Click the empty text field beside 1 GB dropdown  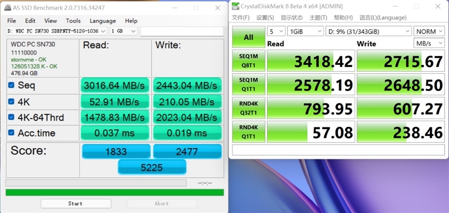(x=182, y=31)
